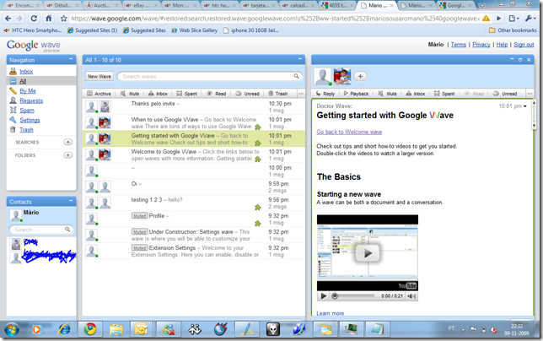Open the muted Profile wave
Screen dimensions: 543x341
click(194, 219)
